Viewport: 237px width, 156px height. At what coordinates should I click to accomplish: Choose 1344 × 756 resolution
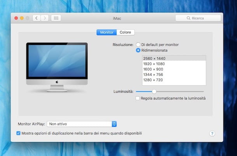click(174, 75)
